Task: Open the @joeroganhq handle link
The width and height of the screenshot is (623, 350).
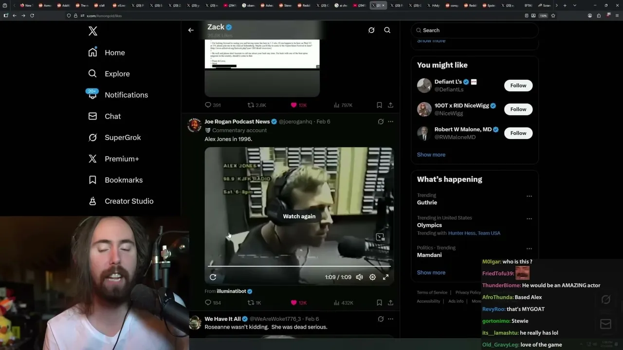Action: point(295,122)
